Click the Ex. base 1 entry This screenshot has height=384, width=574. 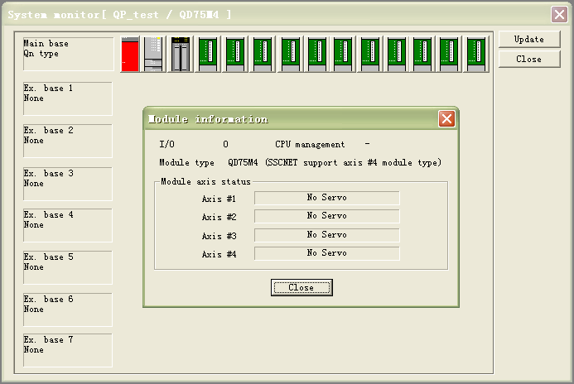point(68,98)
